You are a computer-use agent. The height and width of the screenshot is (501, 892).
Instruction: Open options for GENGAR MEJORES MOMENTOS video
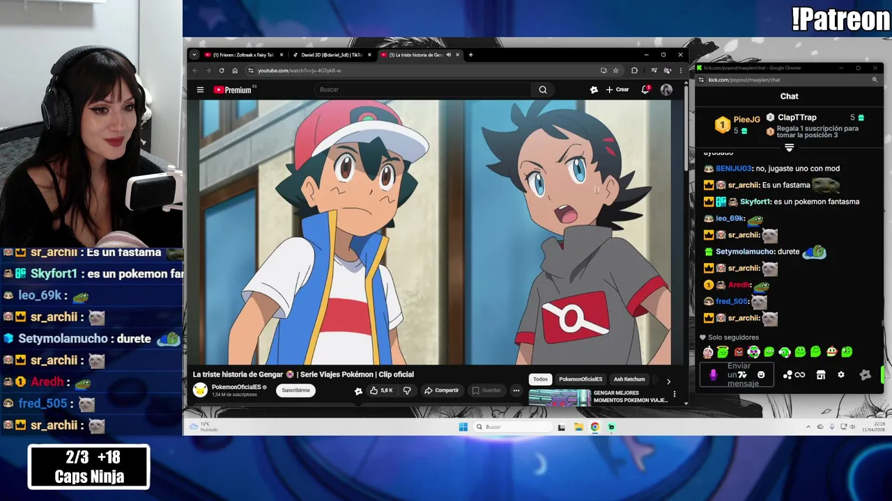click(674, 395)
